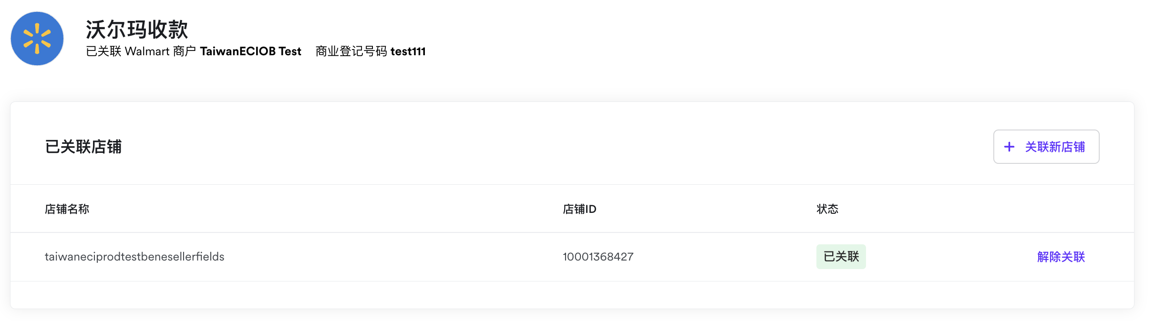Click the store ID 10001368427
Viewport: 1155px width, 321px height.
tap(598, 257)
